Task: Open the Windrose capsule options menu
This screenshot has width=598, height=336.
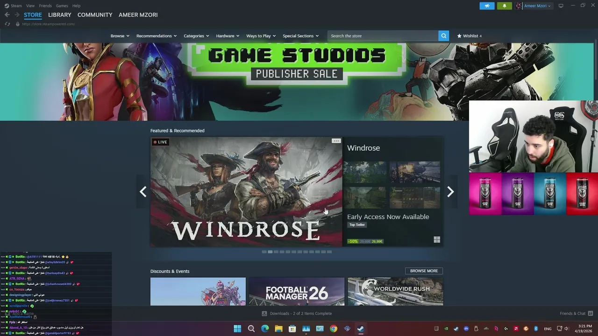Action: [336, 141]
